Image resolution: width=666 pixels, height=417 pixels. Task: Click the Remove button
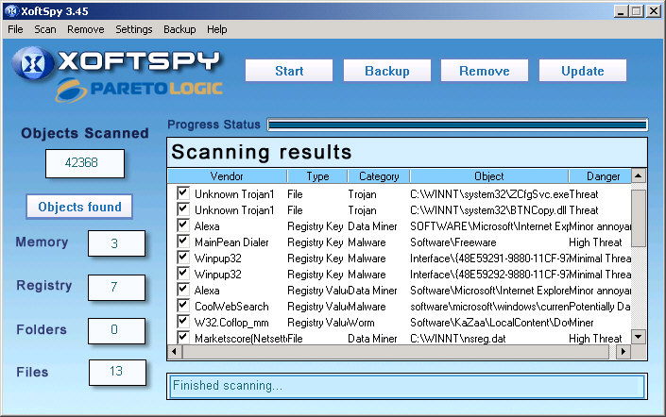pyautogui.click(x=485, y=71)
